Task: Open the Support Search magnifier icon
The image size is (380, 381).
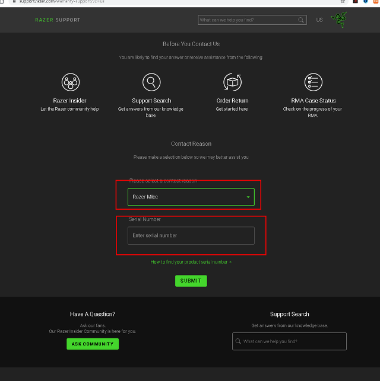Action: coord(151,82)
